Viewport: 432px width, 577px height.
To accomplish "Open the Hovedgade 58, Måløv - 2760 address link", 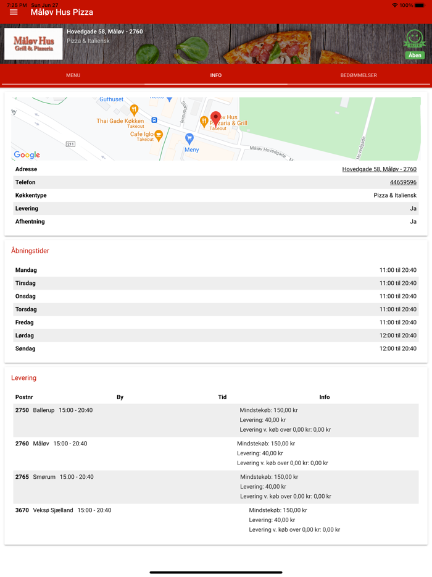I will click(x=379, y=169).
